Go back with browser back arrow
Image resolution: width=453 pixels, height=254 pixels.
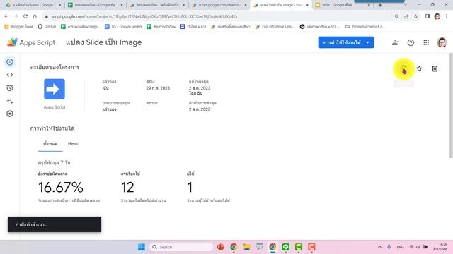(x=6, y=16)
